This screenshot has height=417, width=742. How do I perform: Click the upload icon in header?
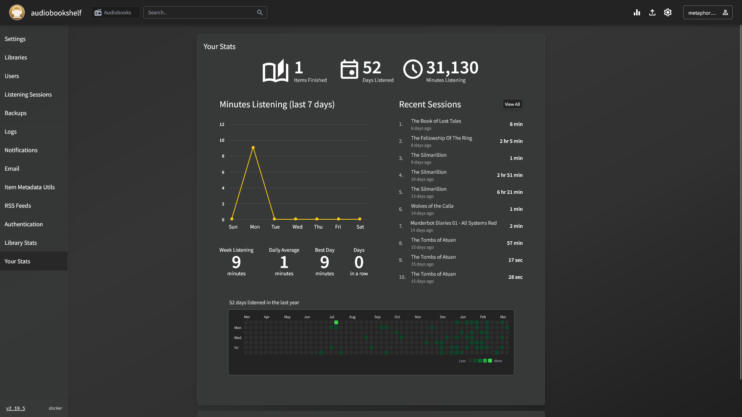[652, 12]
